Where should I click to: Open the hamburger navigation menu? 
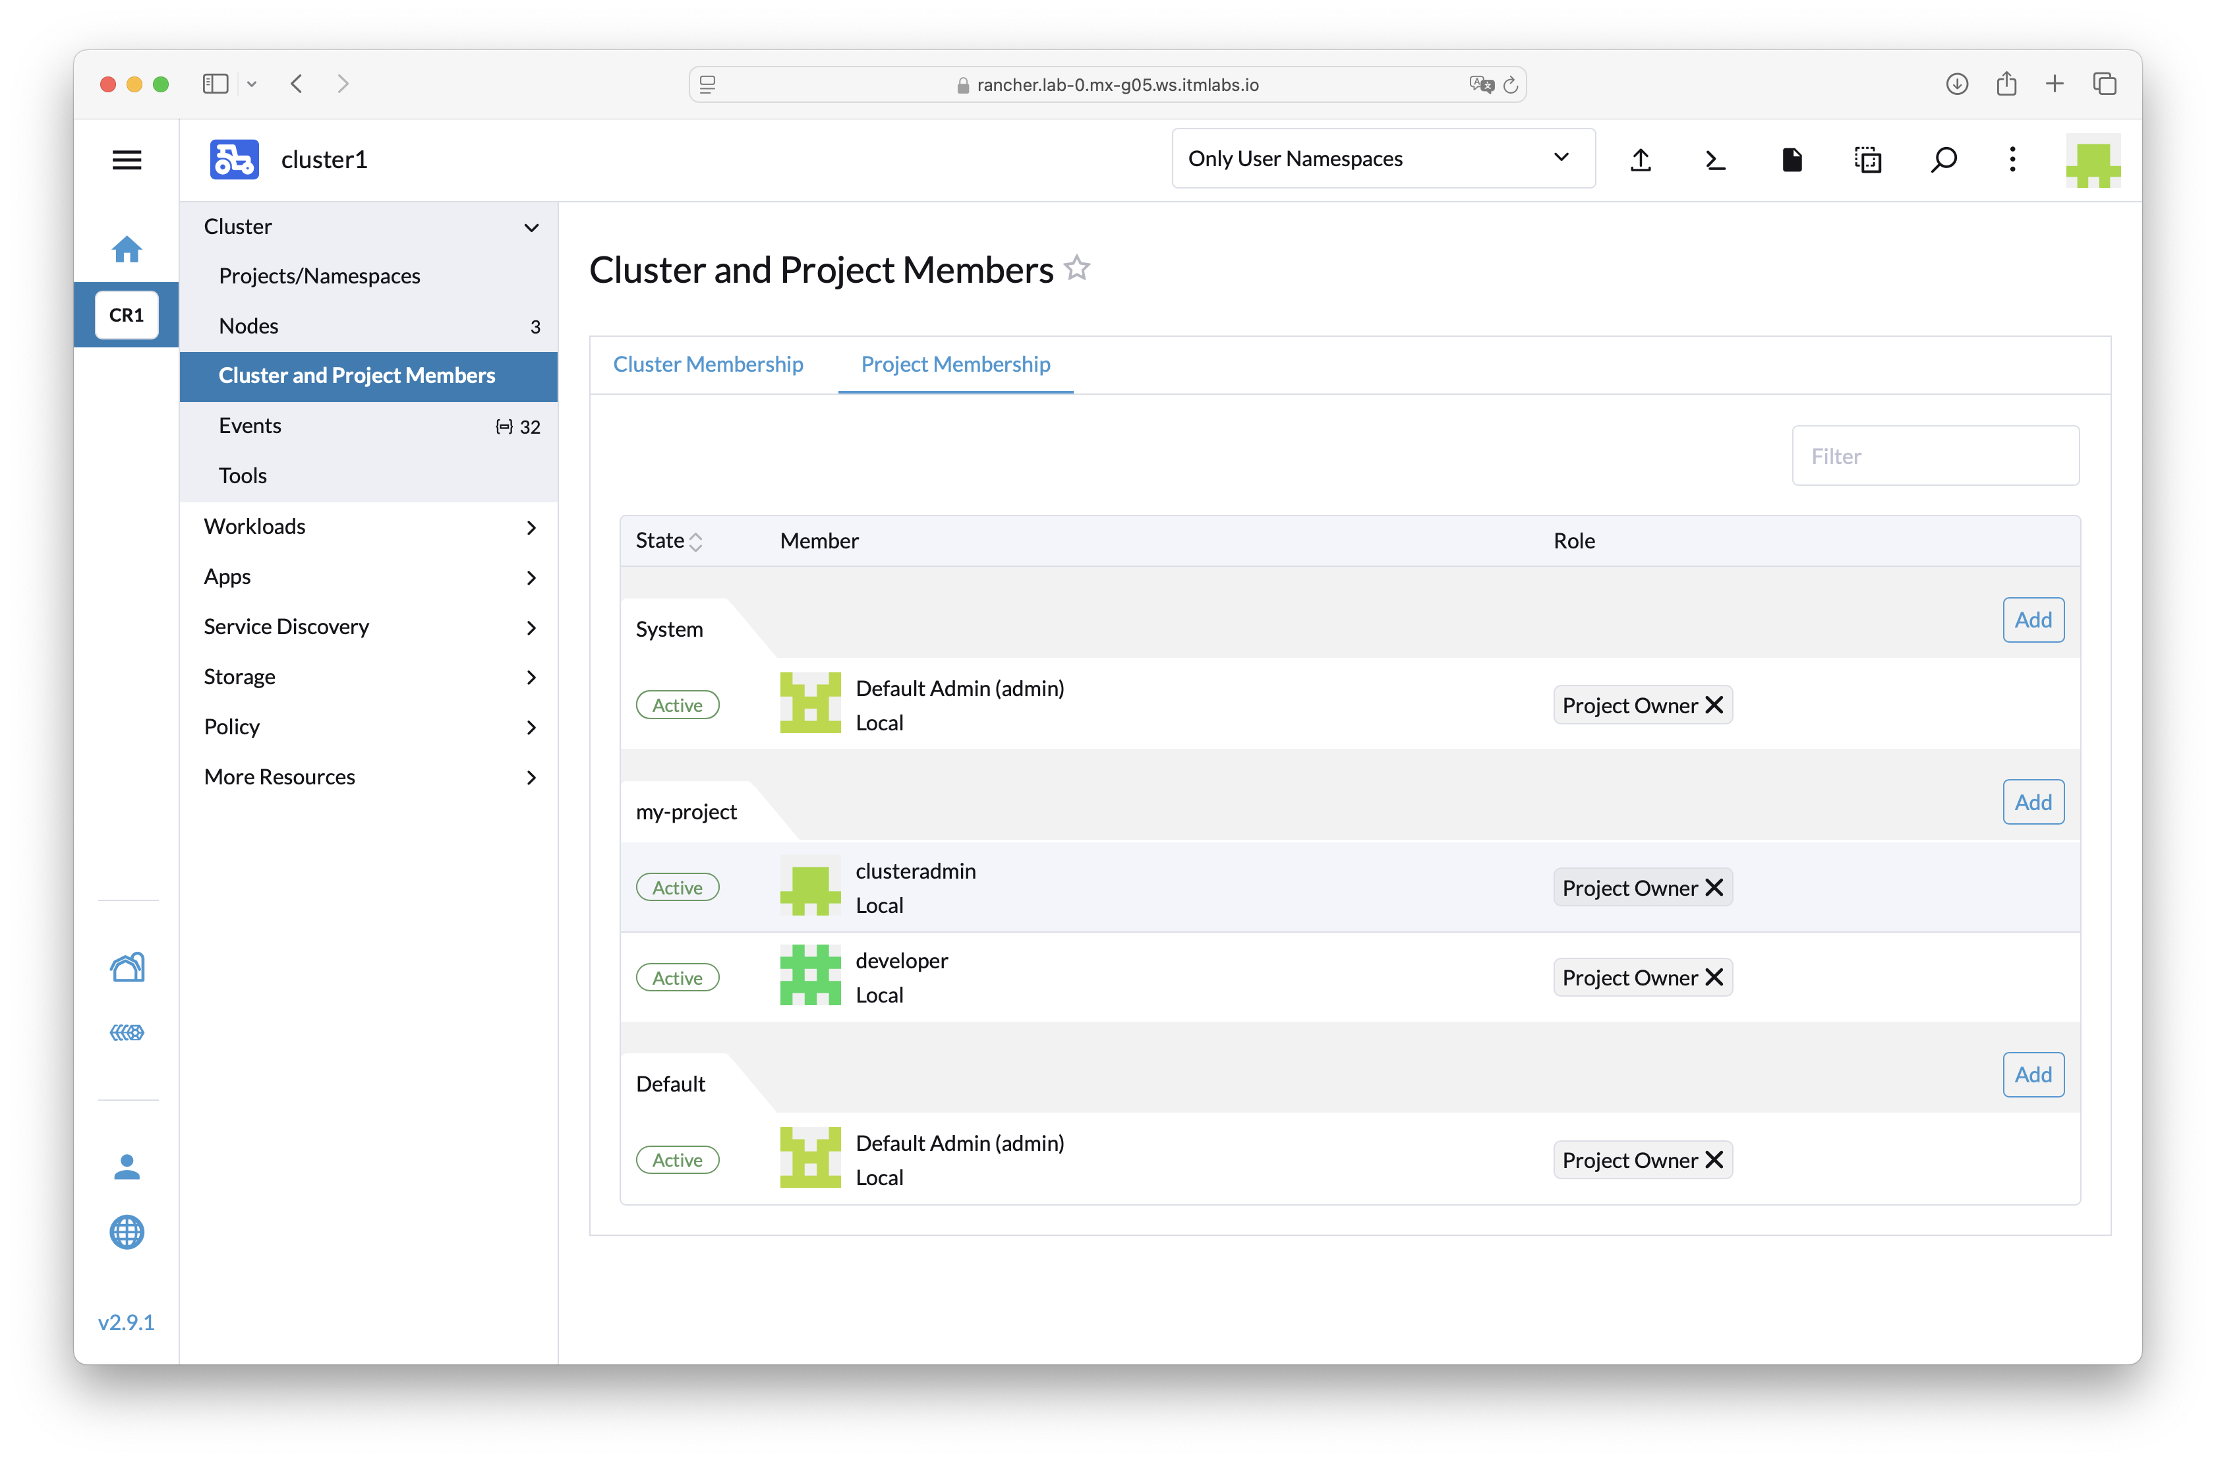tap(127, 160)
